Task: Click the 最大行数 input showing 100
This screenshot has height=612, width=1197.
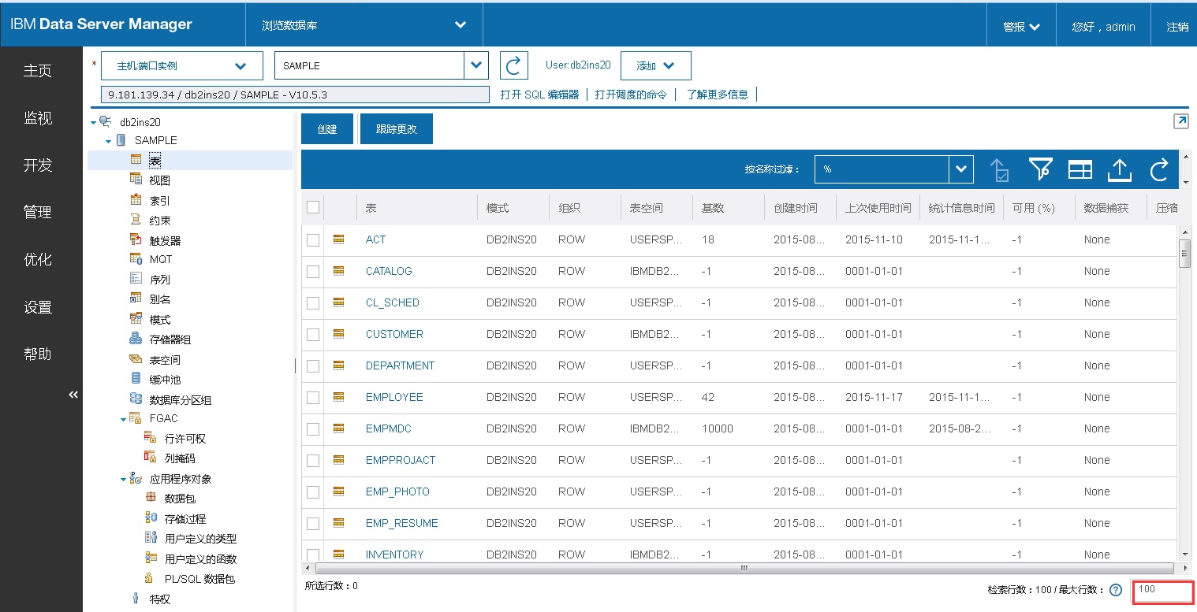Action: [1163, 591]
